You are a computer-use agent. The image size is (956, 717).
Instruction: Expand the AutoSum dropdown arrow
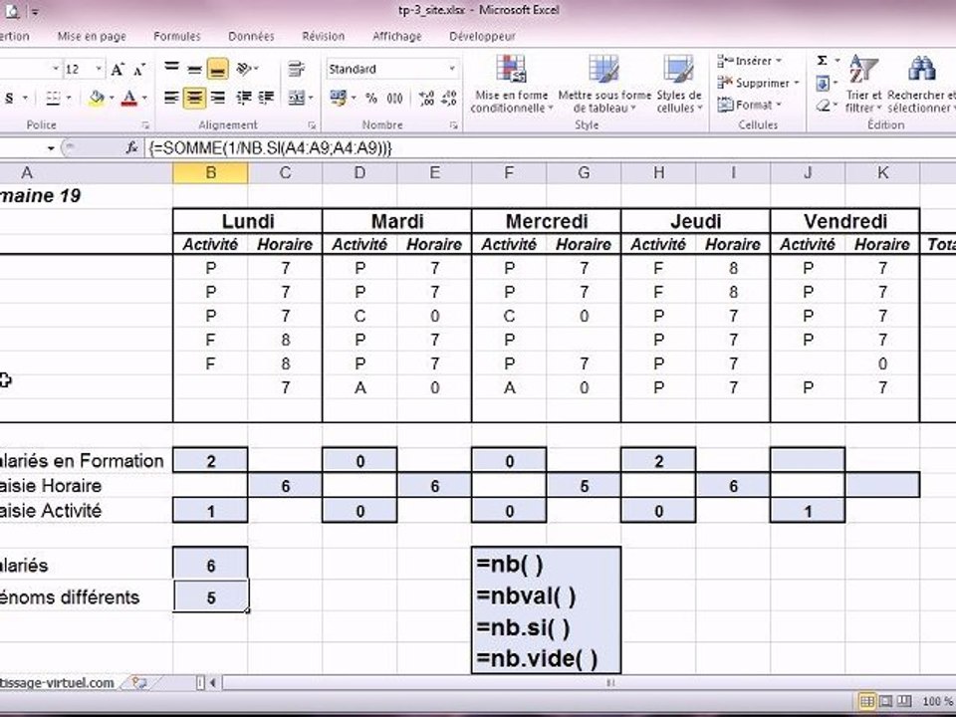pos(837,61)
